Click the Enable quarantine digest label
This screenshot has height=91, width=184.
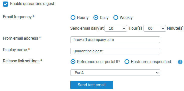(32, 4)
